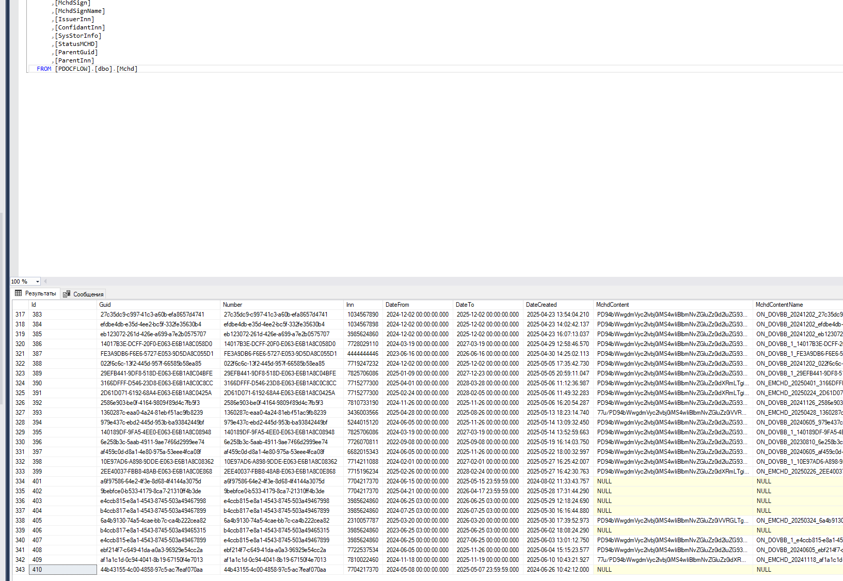Select the DateCreated column header

pyautogui.click(x=559, y=305)
